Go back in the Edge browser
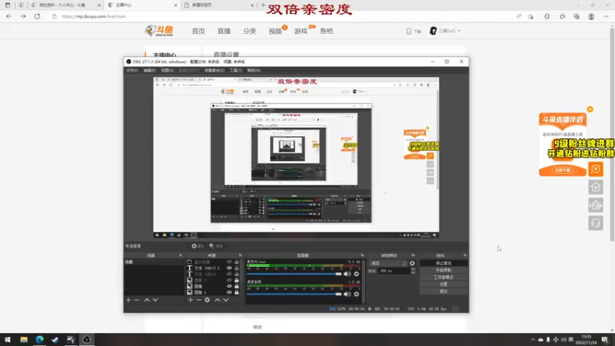 pyautogui.click(x=8, y=16)
